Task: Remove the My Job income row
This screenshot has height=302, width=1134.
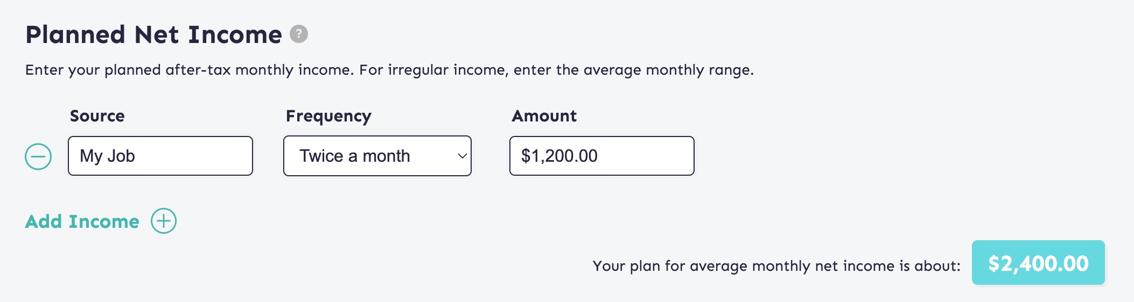Action: 38,156
